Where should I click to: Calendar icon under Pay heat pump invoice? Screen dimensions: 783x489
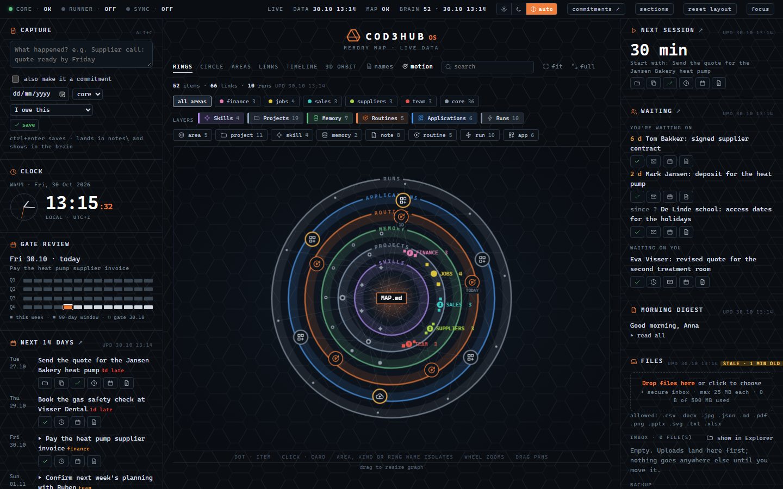coord(78,461)
